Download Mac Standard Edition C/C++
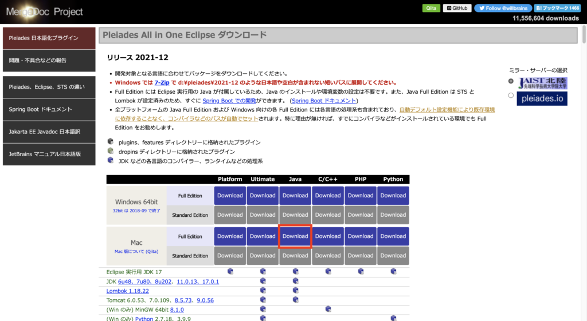Viewport: 587px width, 321px height. click(x=327, y=256)
